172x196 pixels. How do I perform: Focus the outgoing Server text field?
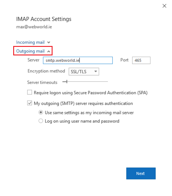click(x=78, y=60)
